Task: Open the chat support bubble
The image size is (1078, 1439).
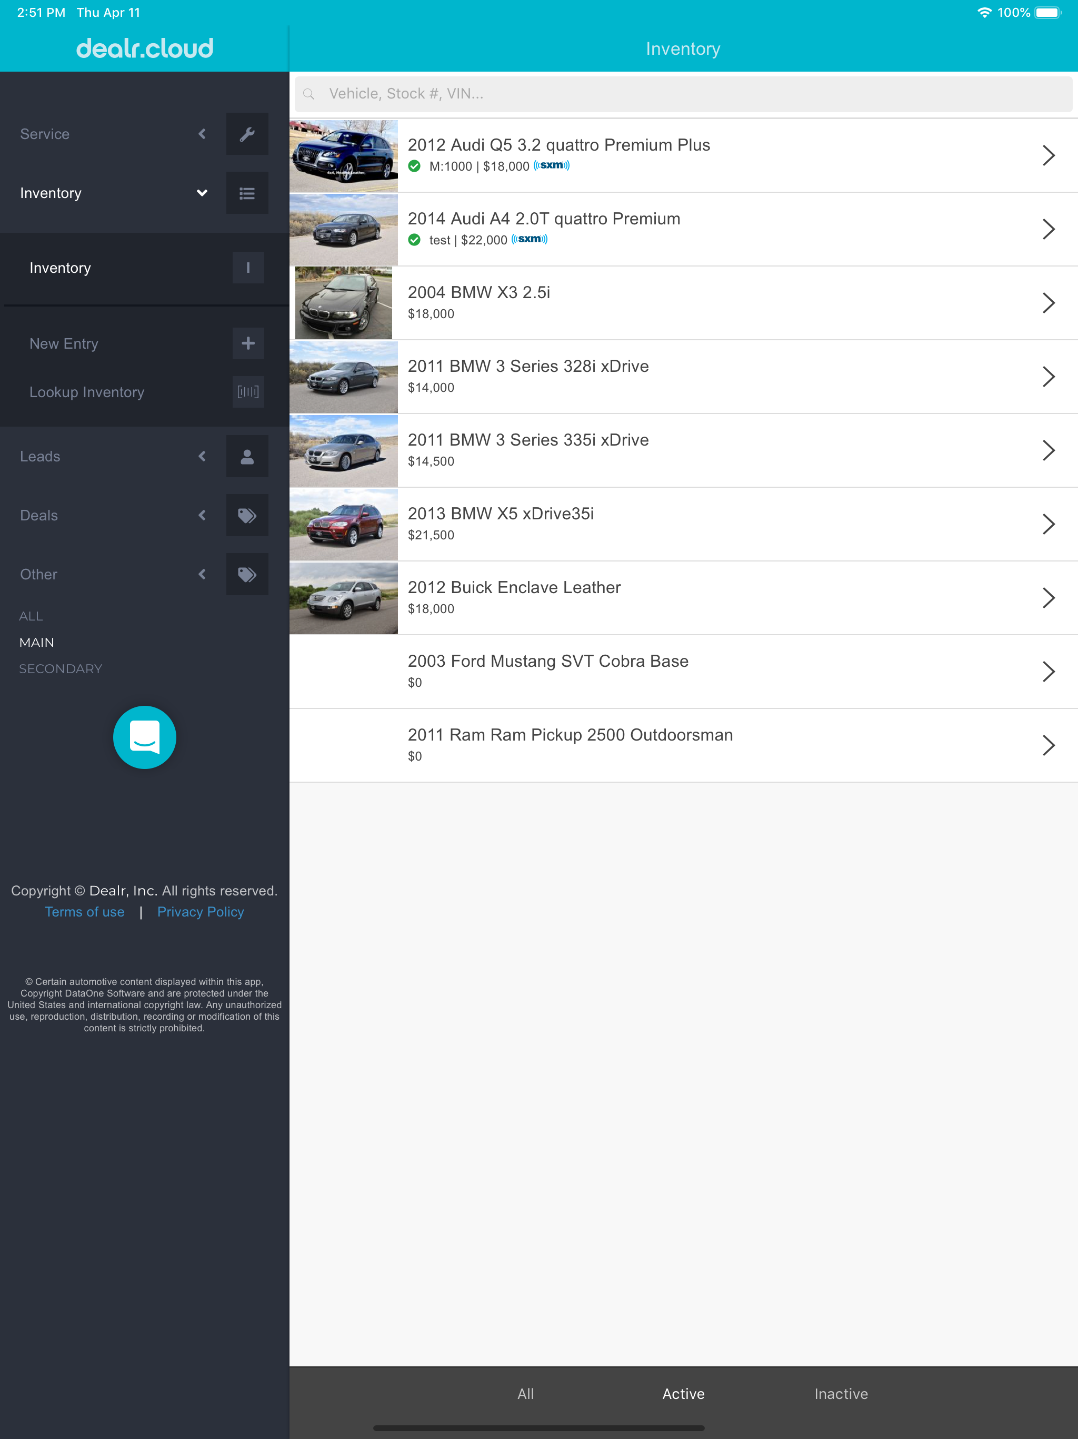Action: pos(144,737)
